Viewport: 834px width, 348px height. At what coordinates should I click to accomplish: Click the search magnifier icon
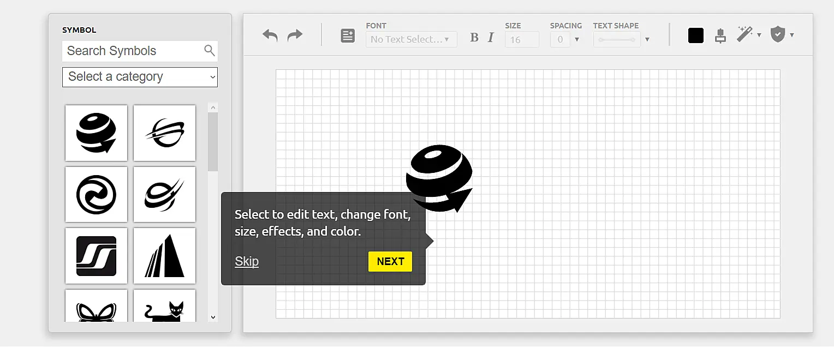point(210,51)
